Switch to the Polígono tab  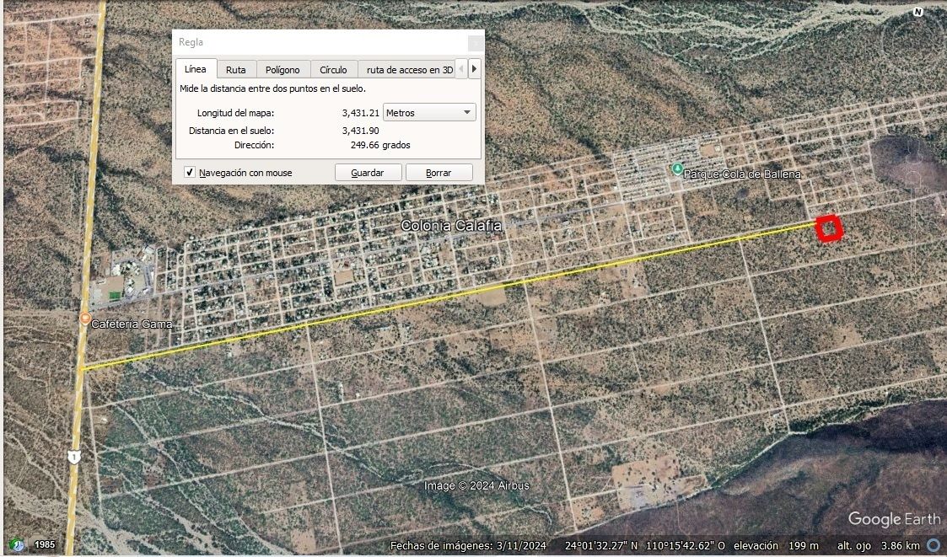(282, 69)
